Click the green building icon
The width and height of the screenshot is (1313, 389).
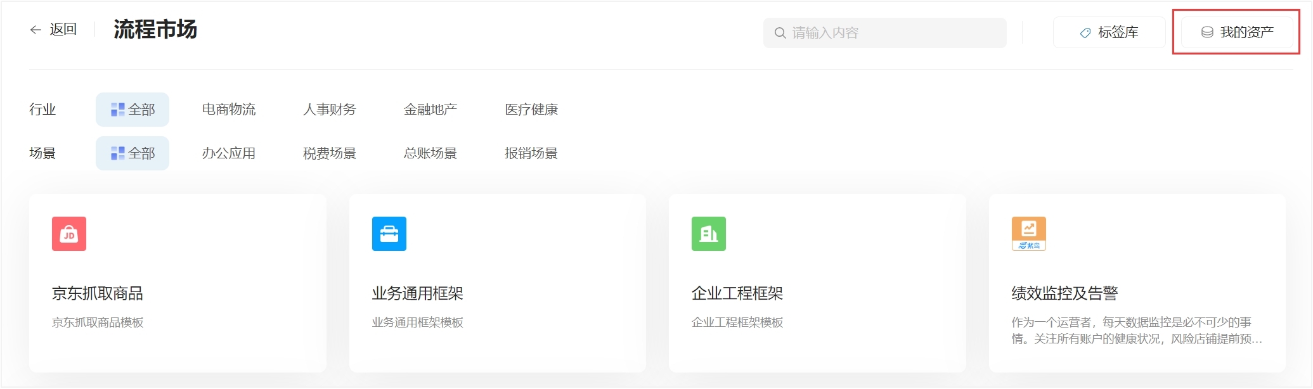tap(708, 234)
